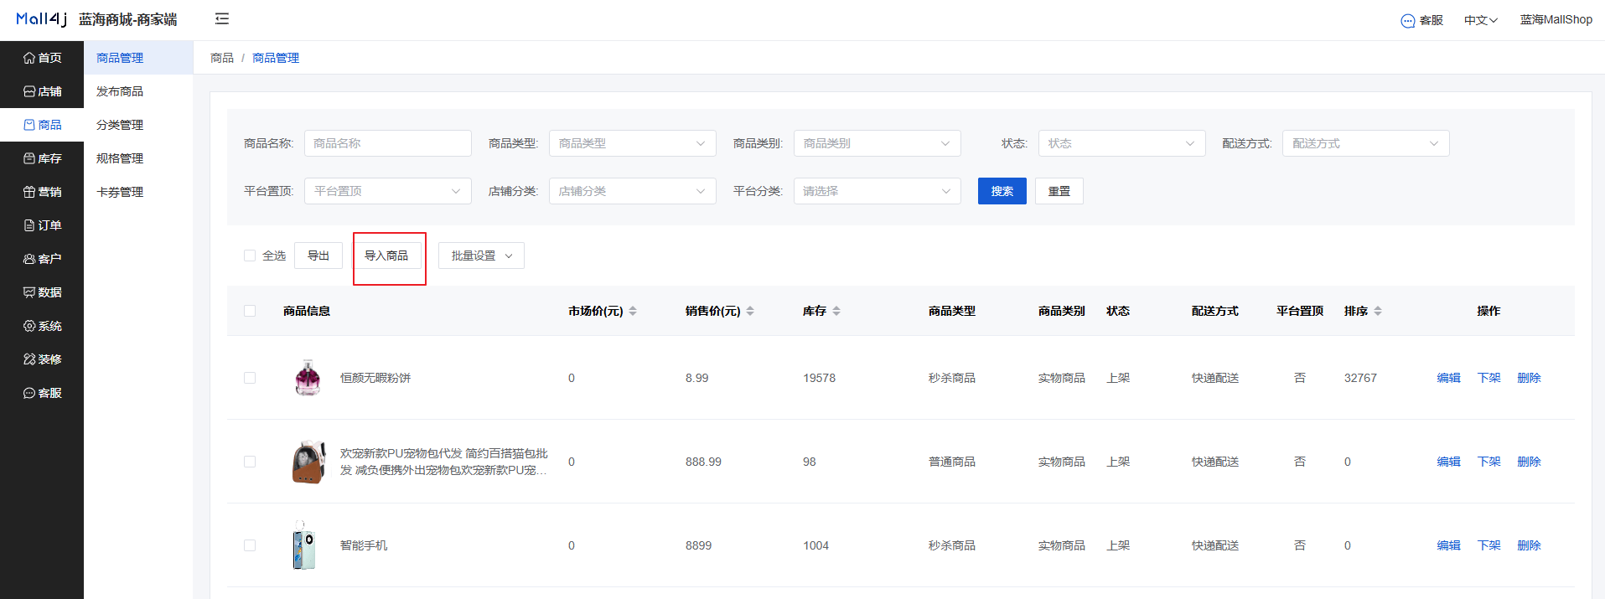Image resolution: width=1605 pixels, height=599 pixels.
Task: Click the 商品 breadcrumb link
Action: (222, 58)
